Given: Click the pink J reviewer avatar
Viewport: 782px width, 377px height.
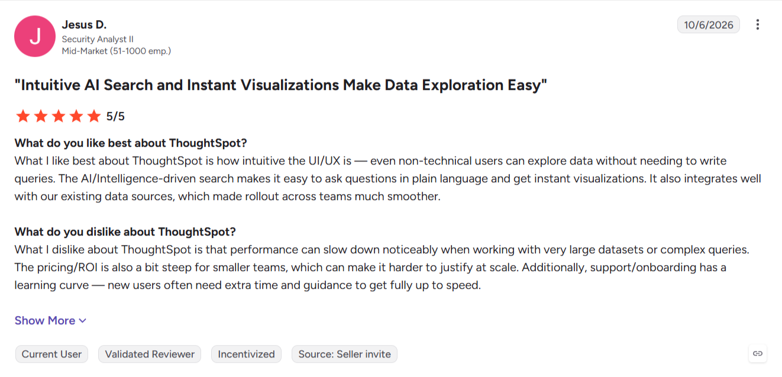Looking at the screenshot, I should [35, 36].
